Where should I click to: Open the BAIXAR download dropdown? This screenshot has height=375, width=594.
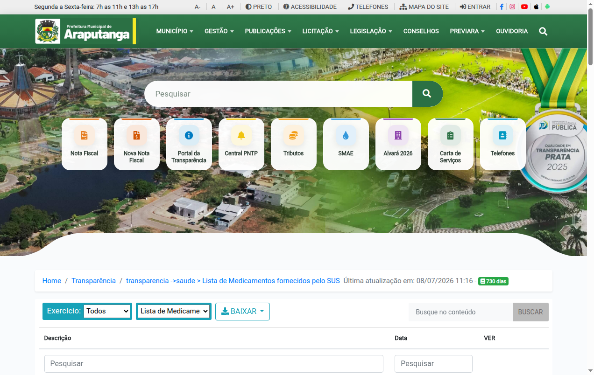point(242,312)
